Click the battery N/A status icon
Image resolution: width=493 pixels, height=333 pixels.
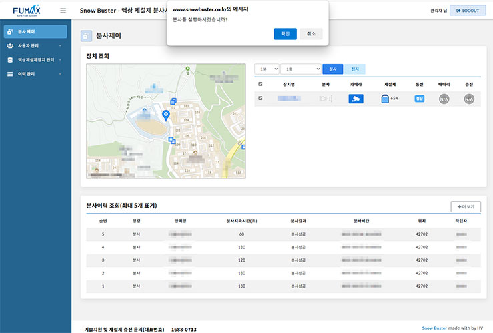coord(444,99)
